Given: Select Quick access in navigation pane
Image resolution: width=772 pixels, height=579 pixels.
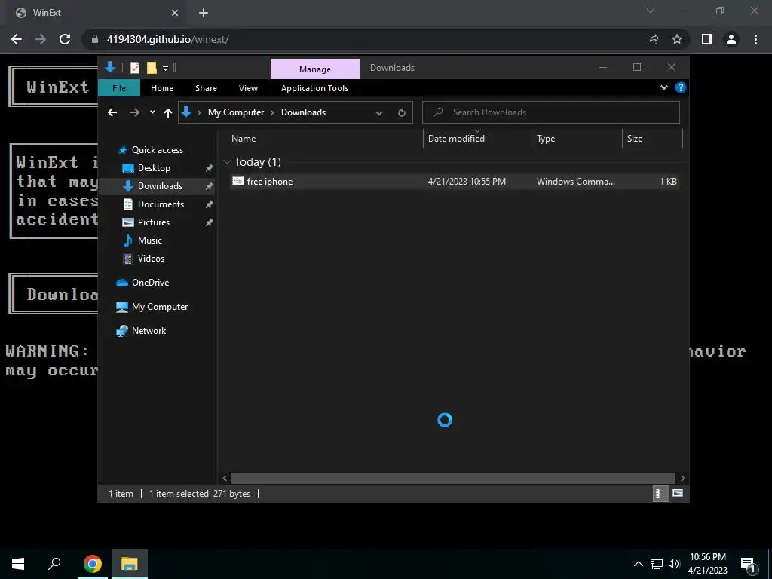Looking at the screenshot, I should coord(157,150).
